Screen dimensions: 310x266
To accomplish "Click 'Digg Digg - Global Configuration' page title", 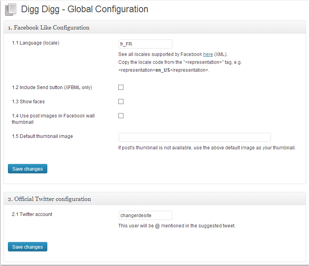I will click(85, 9).
